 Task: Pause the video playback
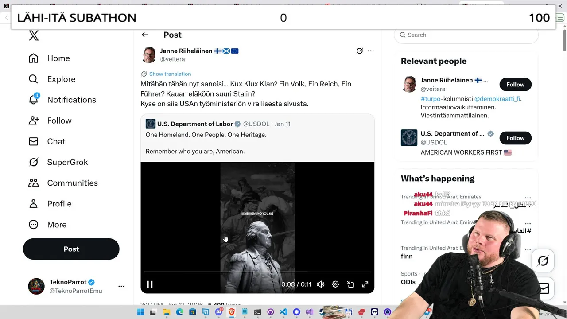[150, 284]
